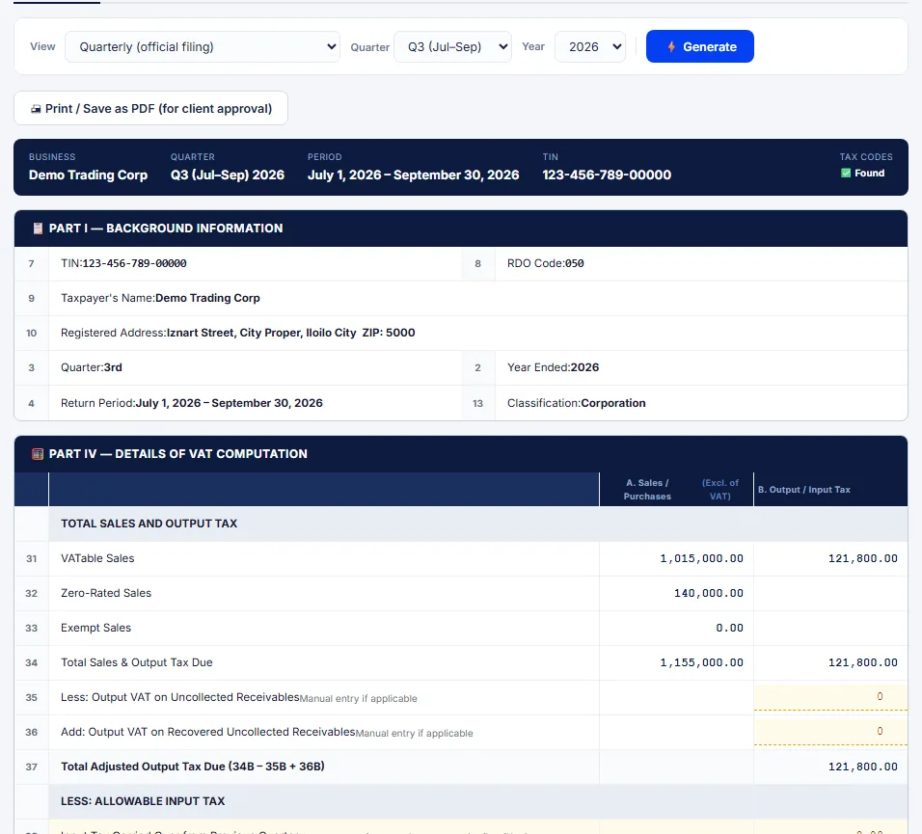Select Quarter value '3rd'

click(x=113, y=367)
